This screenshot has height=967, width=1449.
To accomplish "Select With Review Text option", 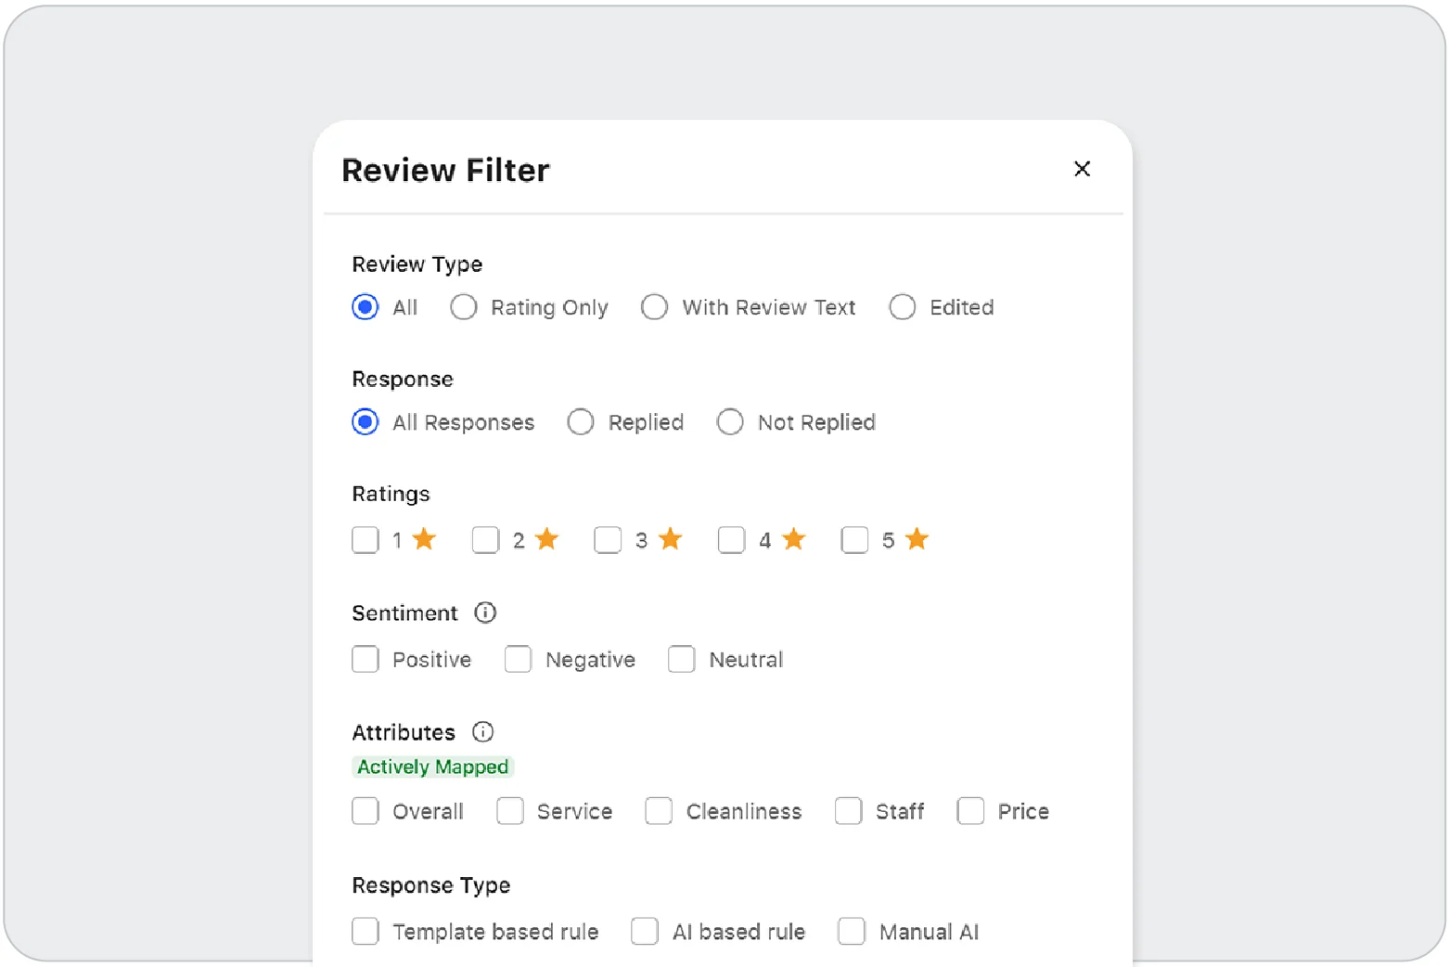I will click(x=655, y=307).
